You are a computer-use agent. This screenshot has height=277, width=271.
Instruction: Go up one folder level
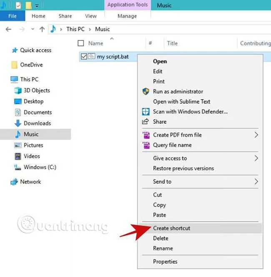[42, 29]
